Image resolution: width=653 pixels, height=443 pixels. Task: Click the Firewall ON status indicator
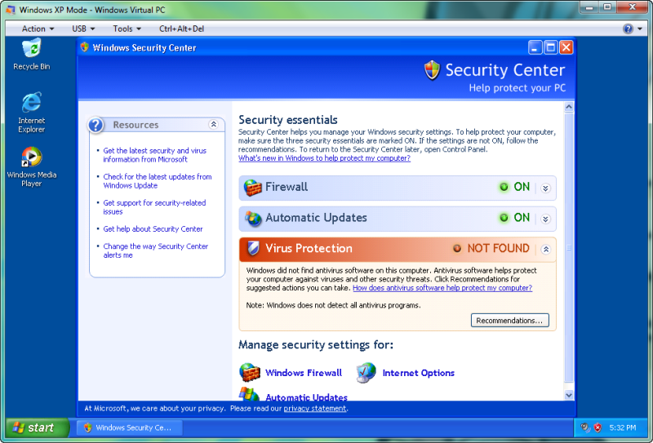pyautogui.click(x=515, y=187)
